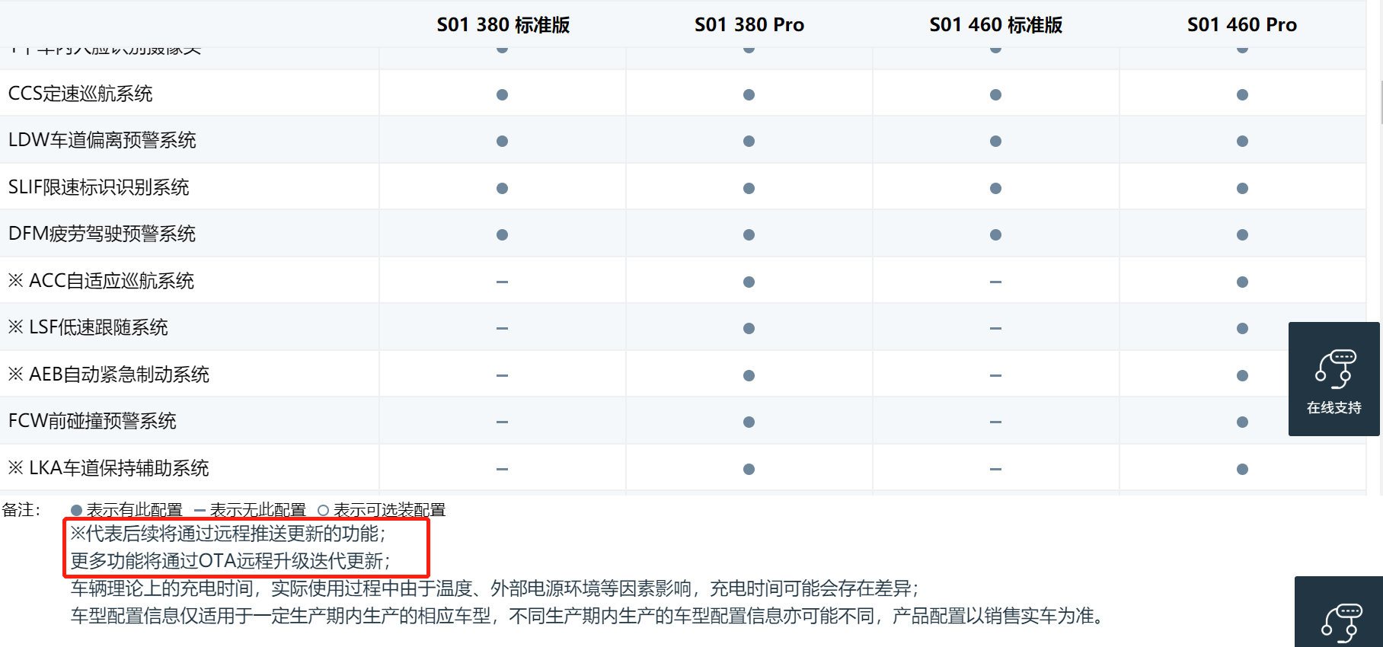Click AEB row dot under S01 380 Pro
Screen dimensions: 1383x647
pos(749,375)
